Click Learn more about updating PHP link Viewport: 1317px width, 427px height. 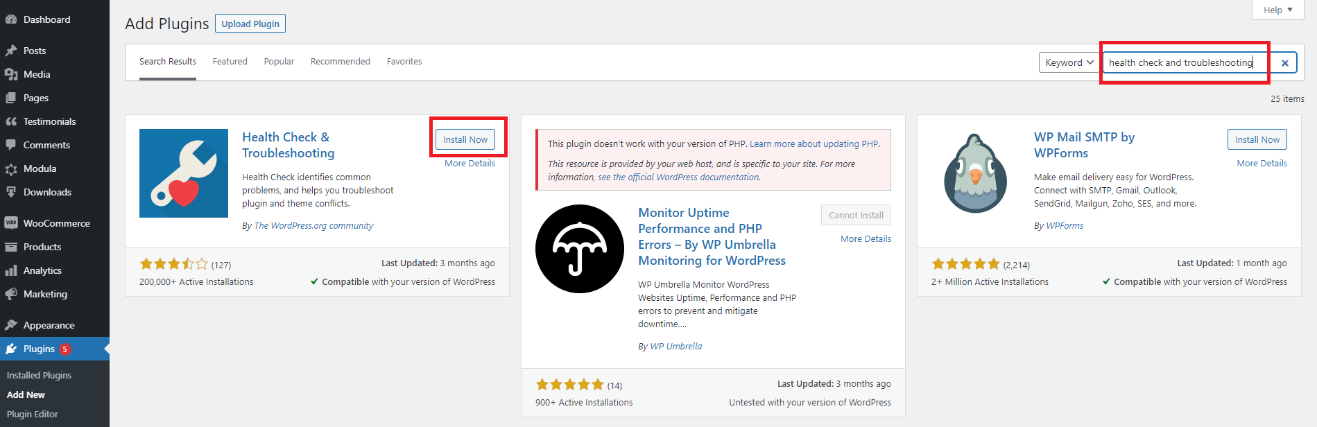tap(814, 144)
